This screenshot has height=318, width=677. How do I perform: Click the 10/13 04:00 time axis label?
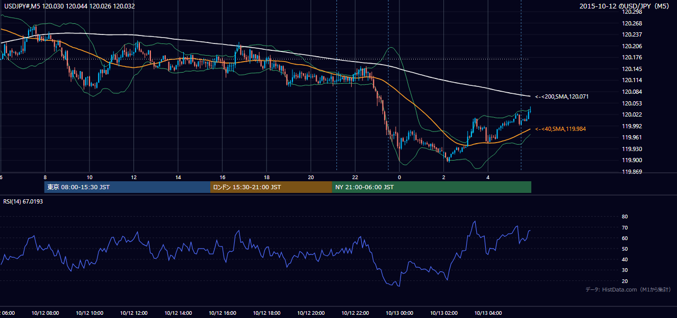[488, 313]
